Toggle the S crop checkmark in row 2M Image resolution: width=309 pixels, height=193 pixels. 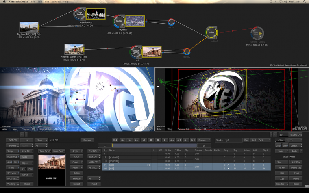228,169
